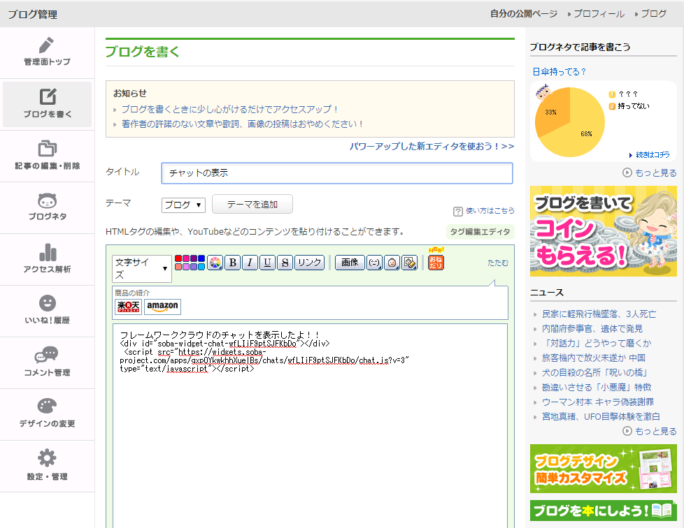This screenshot has height=528, width=684.
Task: Go to 自分の公開ページ in header
Action: tap(523, 13)
